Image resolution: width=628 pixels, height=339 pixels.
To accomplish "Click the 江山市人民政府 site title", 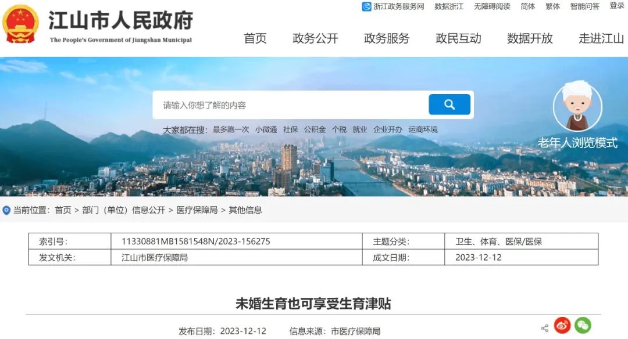I will 120,21.
